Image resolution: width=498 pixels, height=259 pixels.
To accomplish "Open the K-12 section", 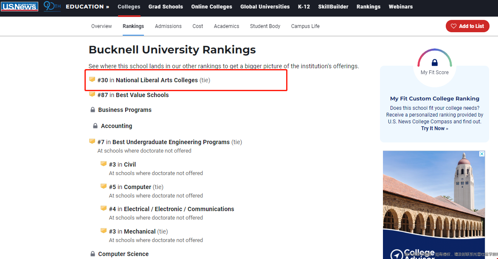I will (x=304, y=7).
